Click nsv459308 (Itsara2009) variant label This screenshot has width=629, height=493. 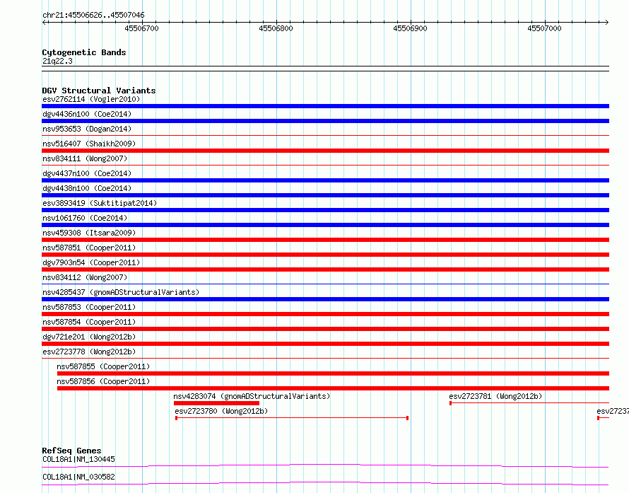pos(89,233)
